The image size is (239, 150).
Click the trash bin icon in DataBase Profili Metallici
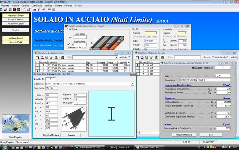(x=51, y=57)
